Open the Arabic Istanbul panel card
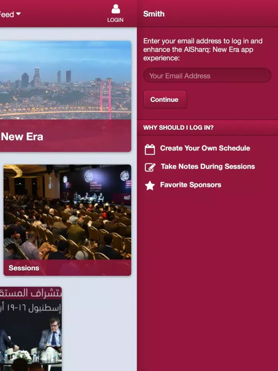The image size is (278, 371). coord(31,329)
